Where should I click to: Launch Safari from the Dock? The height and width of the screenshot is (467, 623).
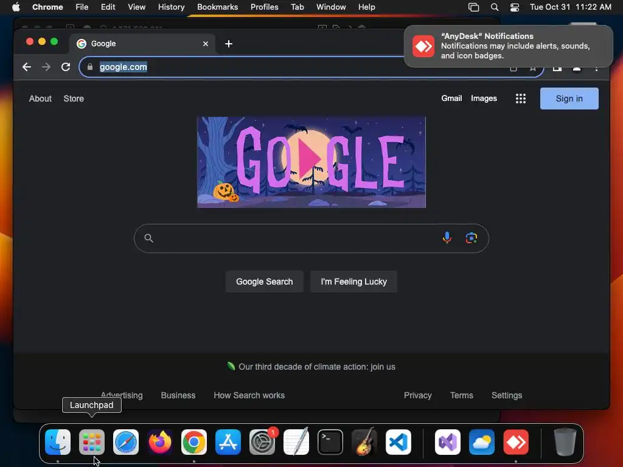[x=126, y=441]
